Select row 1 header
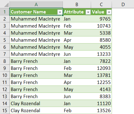The height and width of the screenshot is (114, 134). coord(5,12)
